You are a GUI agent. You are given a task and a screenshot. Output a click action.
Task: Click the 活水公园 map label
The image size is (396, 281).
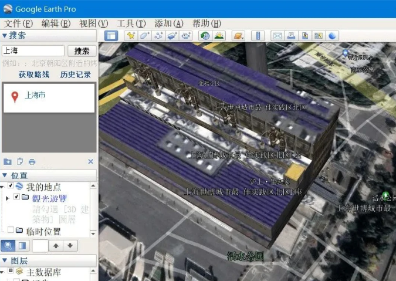[245, 256]
